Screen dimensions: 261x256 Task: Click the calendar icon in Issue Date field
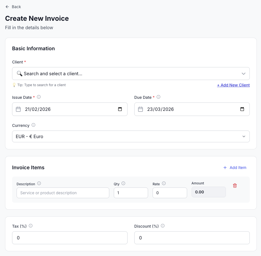[18, 109]
